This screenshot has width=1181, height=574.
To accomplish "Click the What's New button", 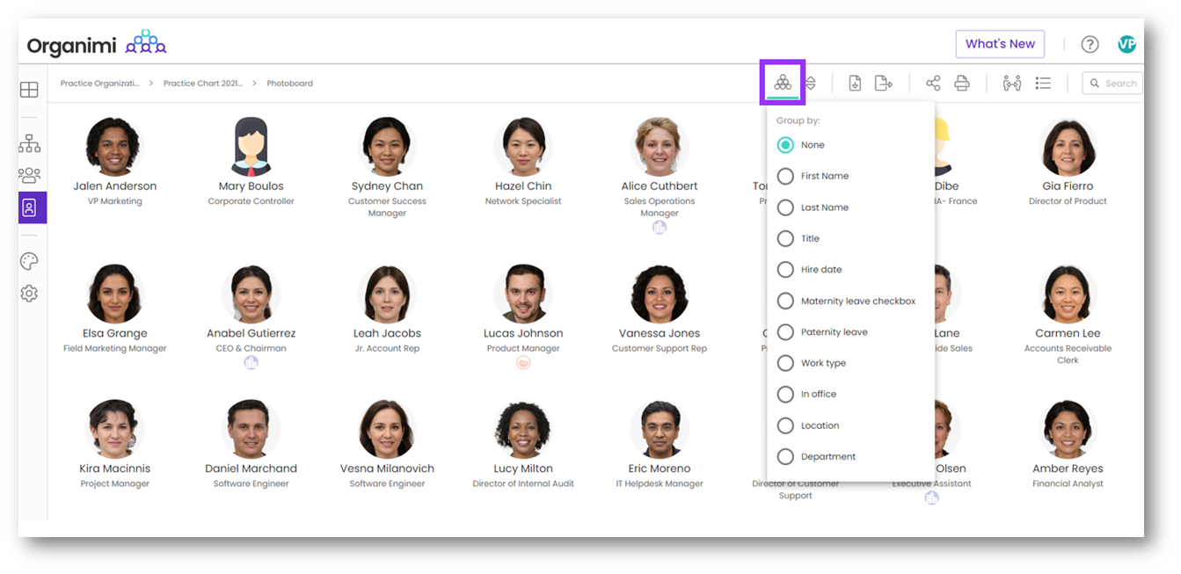I will coord(1000,44).
